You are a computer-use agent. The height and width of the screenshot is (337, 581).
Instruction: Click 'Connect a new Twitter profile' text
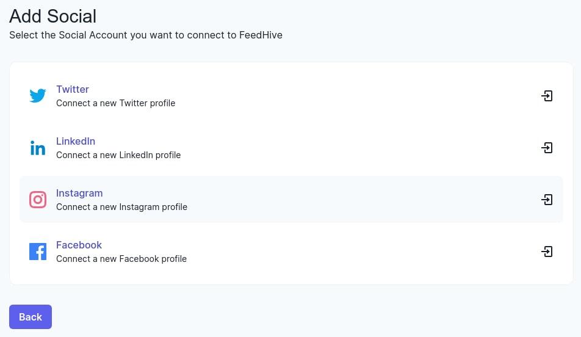(x=115, y=103)
